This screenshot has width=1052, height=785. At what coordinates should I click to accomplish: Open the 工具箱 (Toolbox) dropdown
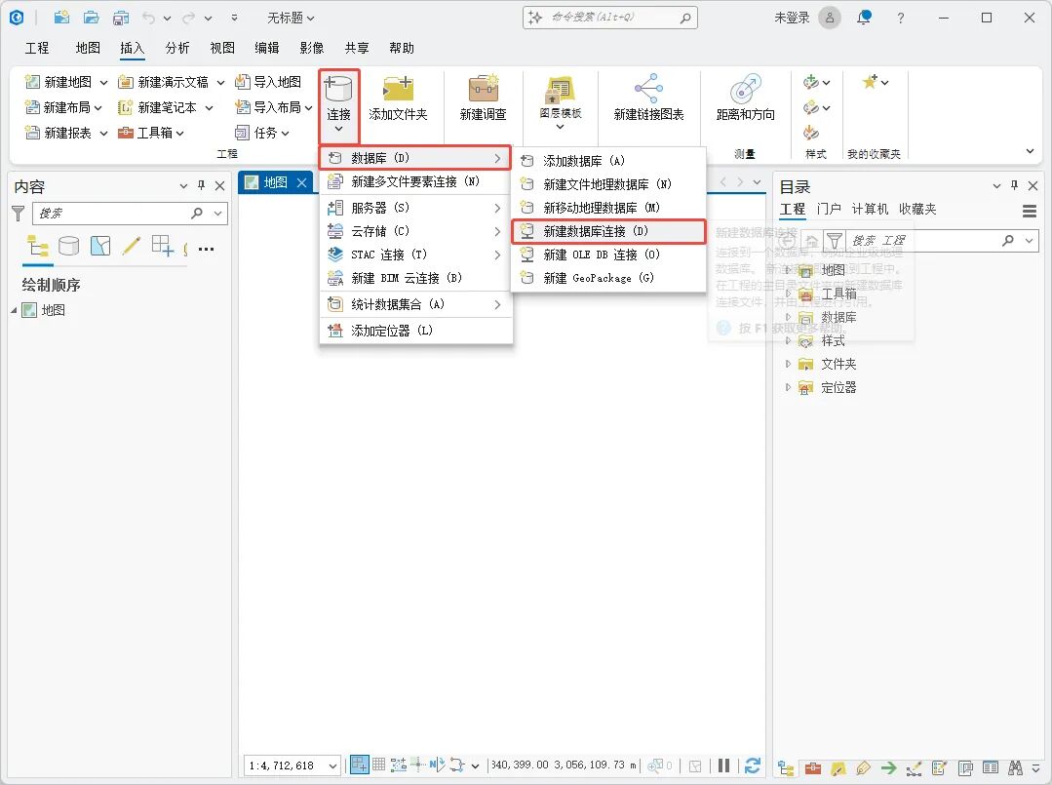(151, 133)
